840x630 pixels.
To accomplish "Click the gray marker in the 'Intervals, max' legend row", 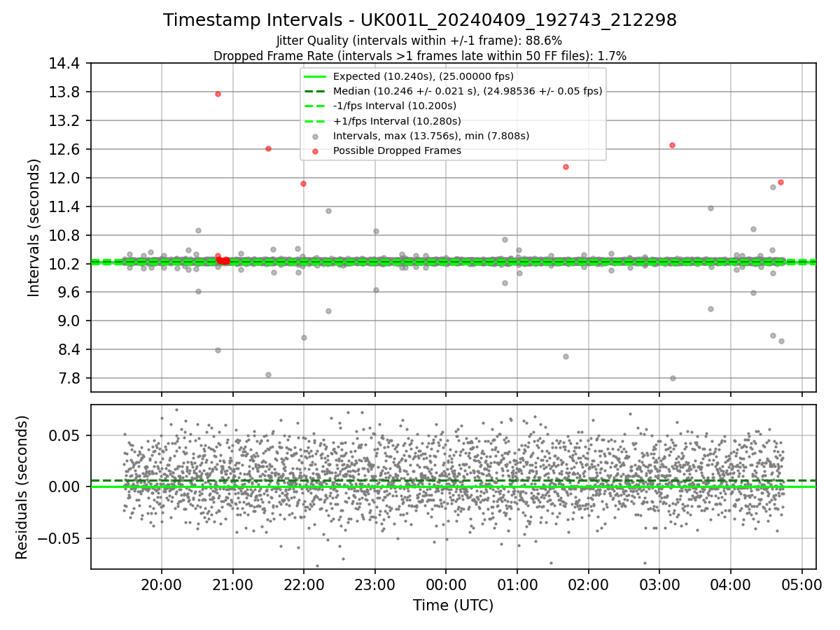I will click(x=316, y=136).
